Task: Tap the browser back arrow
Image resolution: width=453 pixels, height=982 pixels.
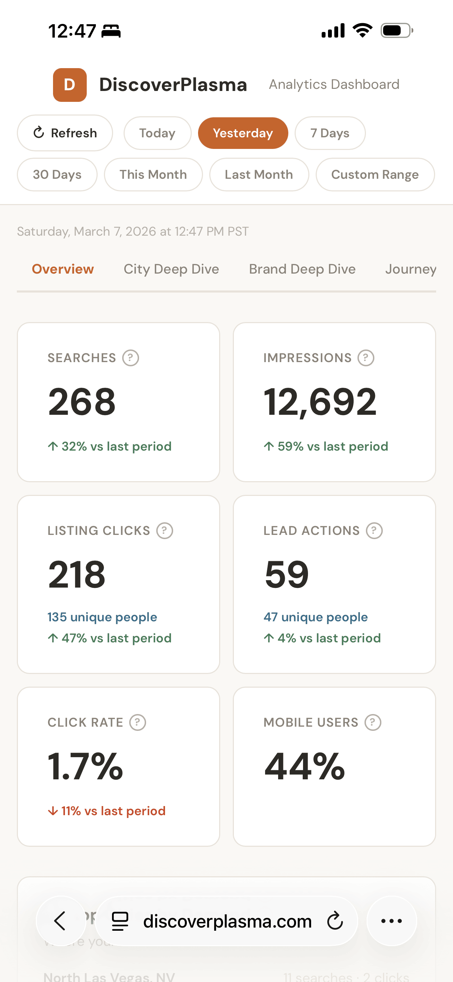Action: [x=61, y=921]
